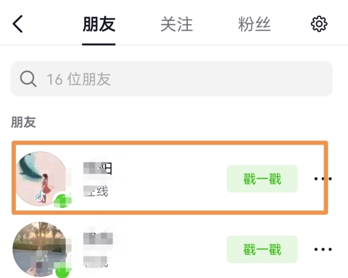Open more options for first friend

point(323,179)
